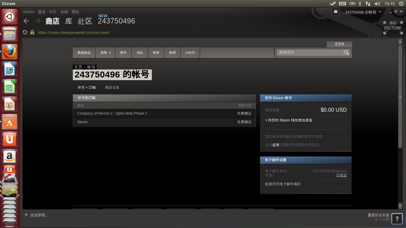Open 查看好友列表 friends list
Viewport: 406px width, 228px height.
point(378,215)
